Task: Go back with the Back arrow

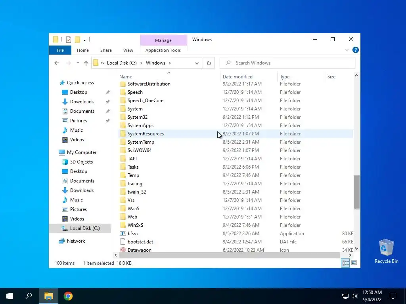Action: tap(57, 63)
